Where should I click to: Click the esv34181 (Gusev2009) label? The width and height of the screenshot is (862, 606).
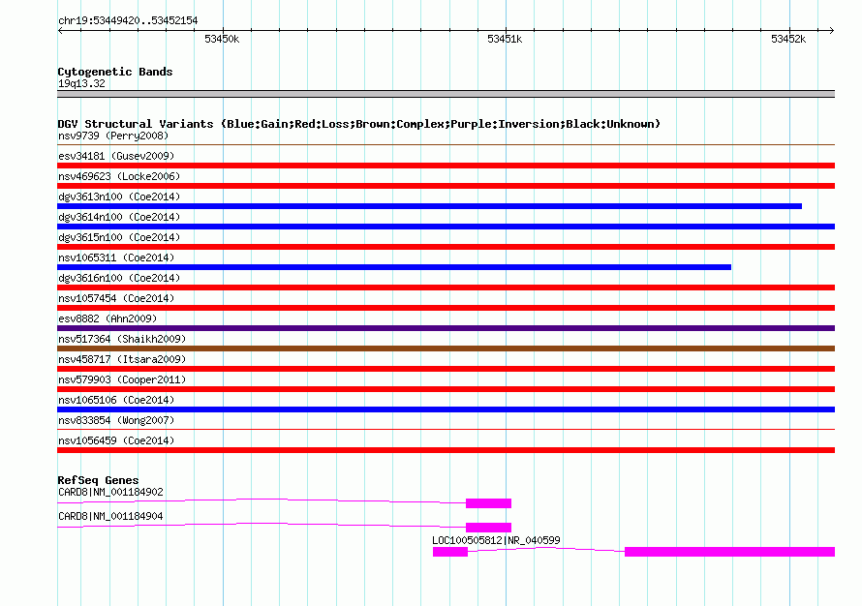click(x=116, y=156)
